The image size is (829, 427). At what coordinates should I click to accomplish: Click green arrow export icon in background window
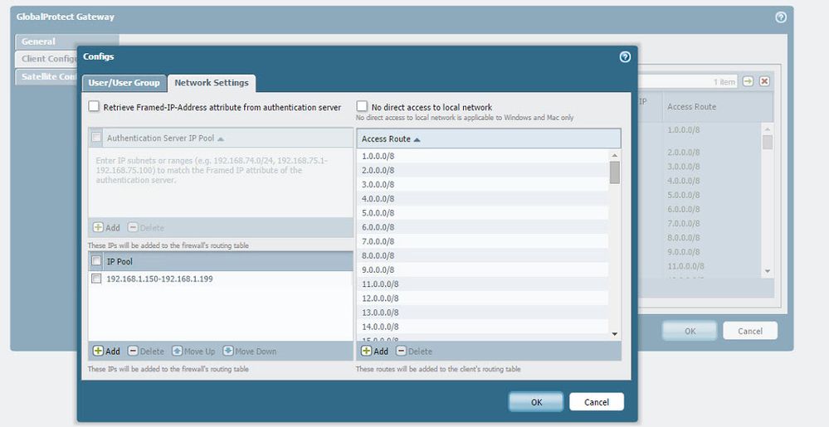coord(748,81)
